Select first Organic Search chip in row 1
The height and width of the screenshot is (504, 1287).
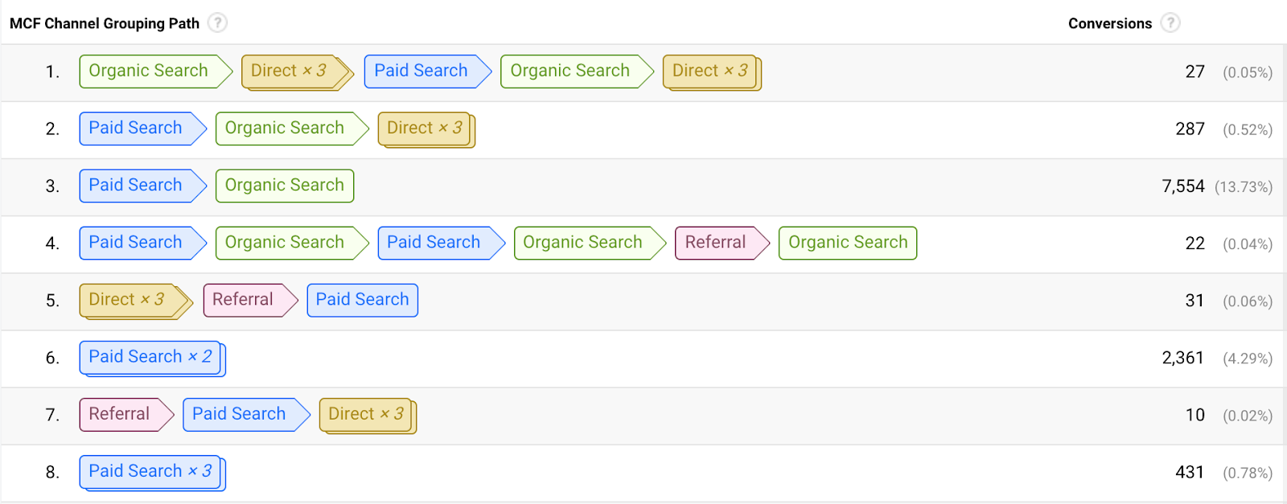pos(149,71)
